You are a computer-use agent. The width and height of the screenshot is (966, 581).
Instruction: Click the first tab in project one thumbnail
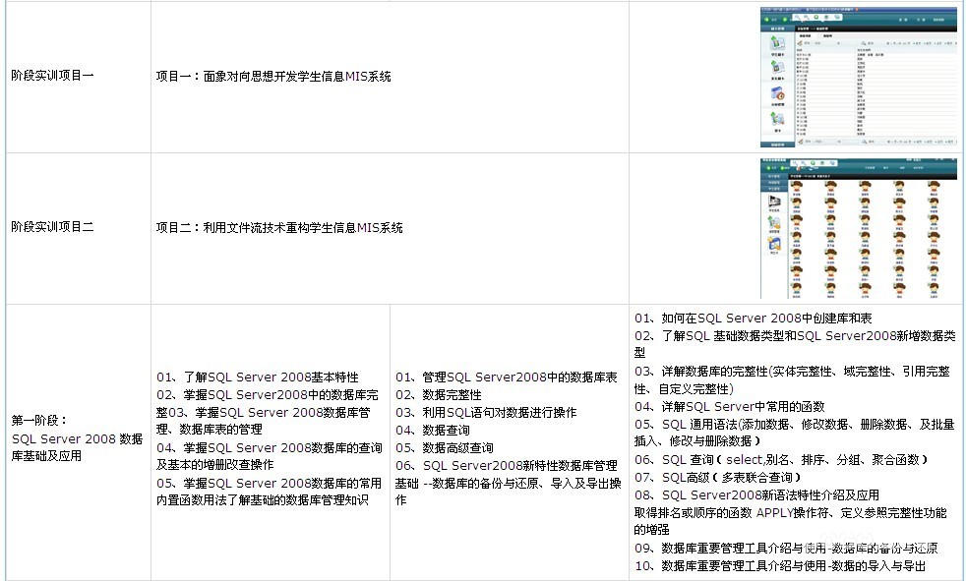tap(805, 36)
